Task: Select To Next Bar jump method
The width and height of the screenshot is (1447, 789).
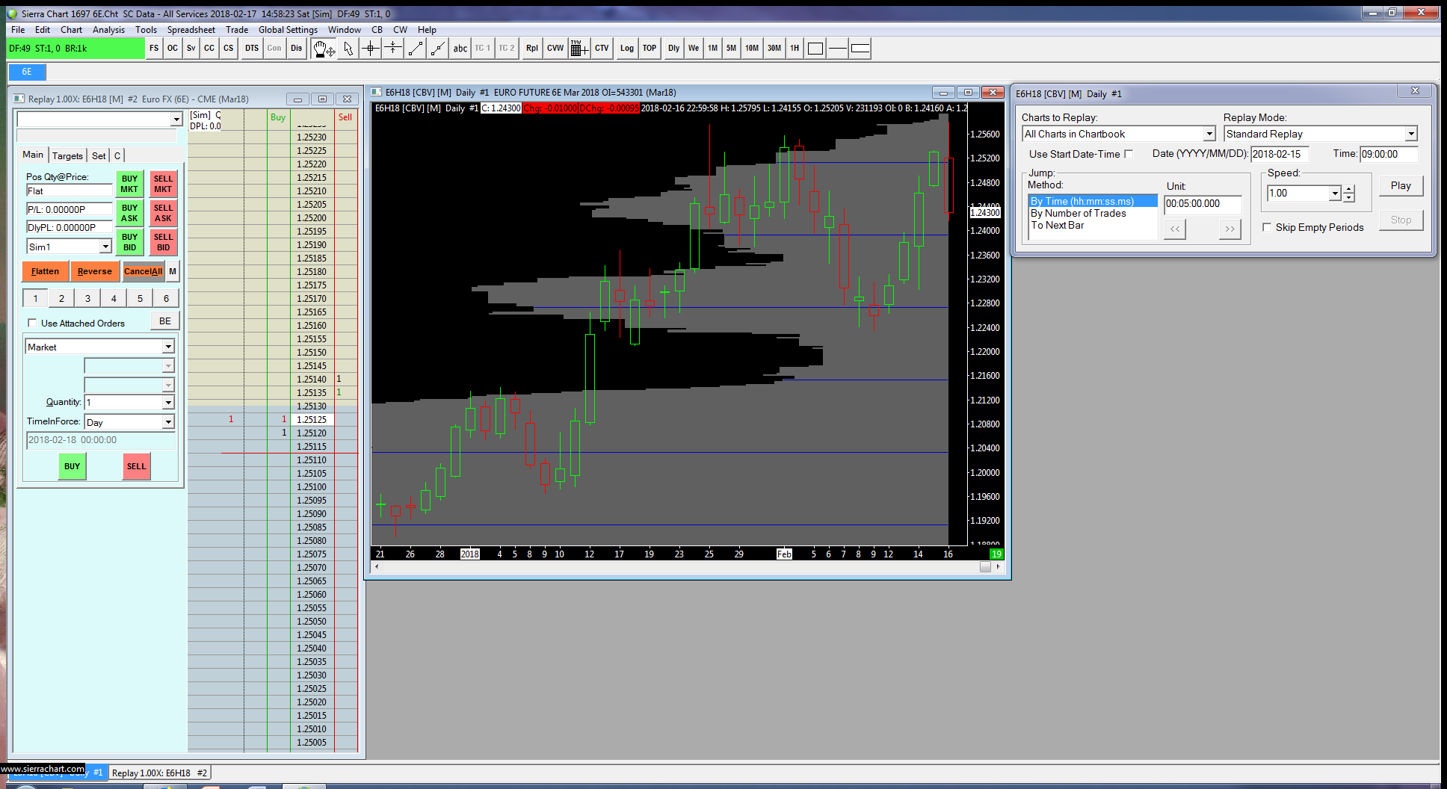Action: [x=1057, y=225]
